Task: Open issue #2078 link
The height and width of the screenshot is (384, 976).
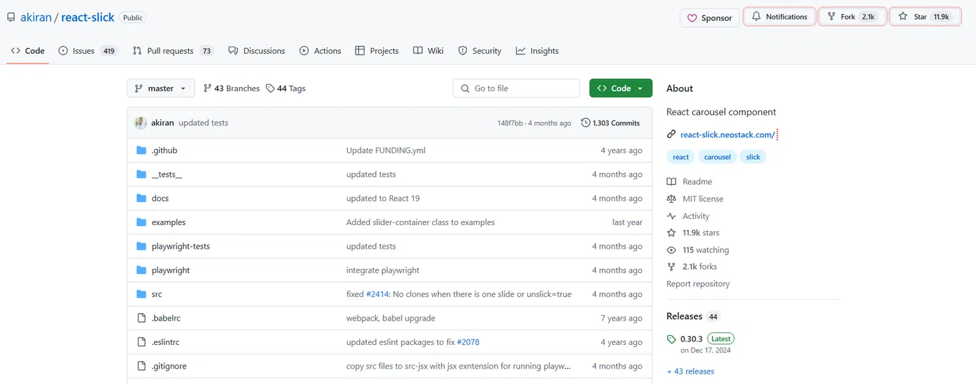Action: 468,342
